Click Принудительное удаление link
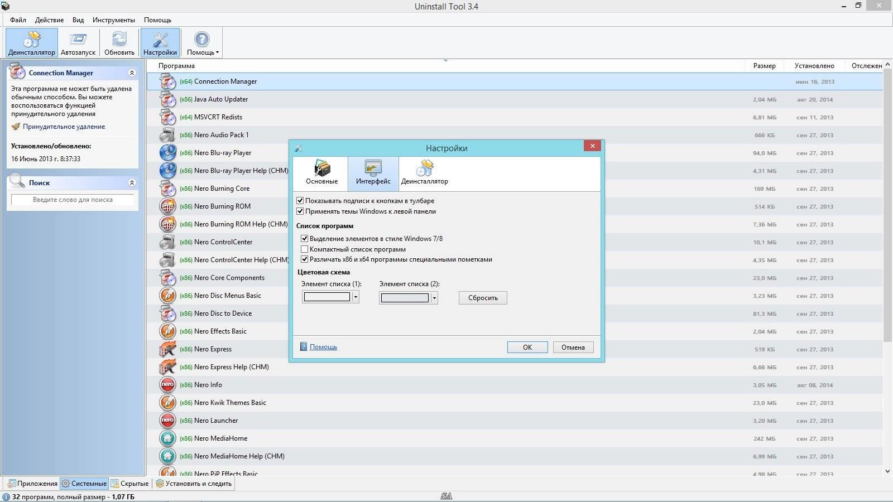Viewport: 893px width, 502px height. (x=64, y=127)
